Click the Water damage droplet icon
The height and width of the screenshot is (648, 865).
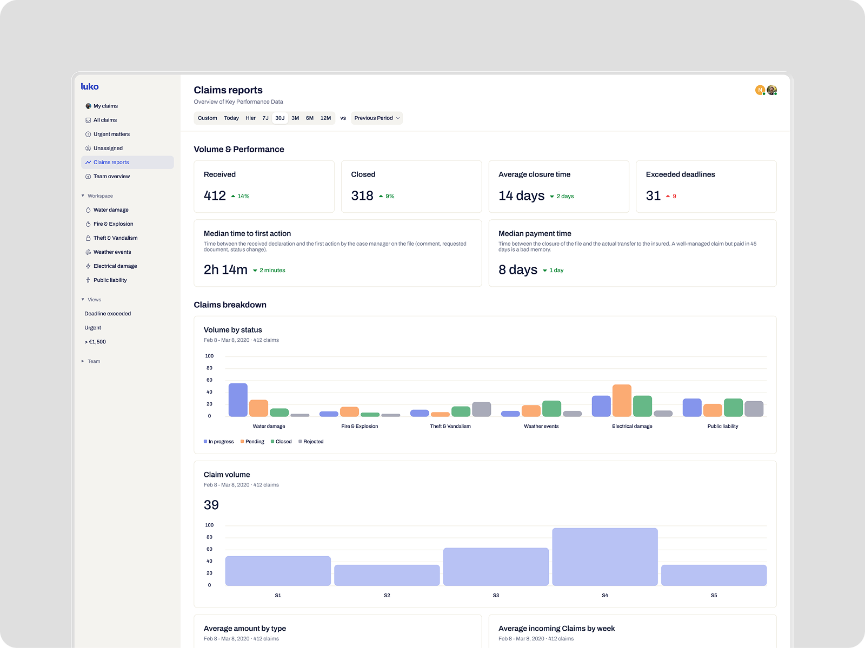tap(88, 210)
